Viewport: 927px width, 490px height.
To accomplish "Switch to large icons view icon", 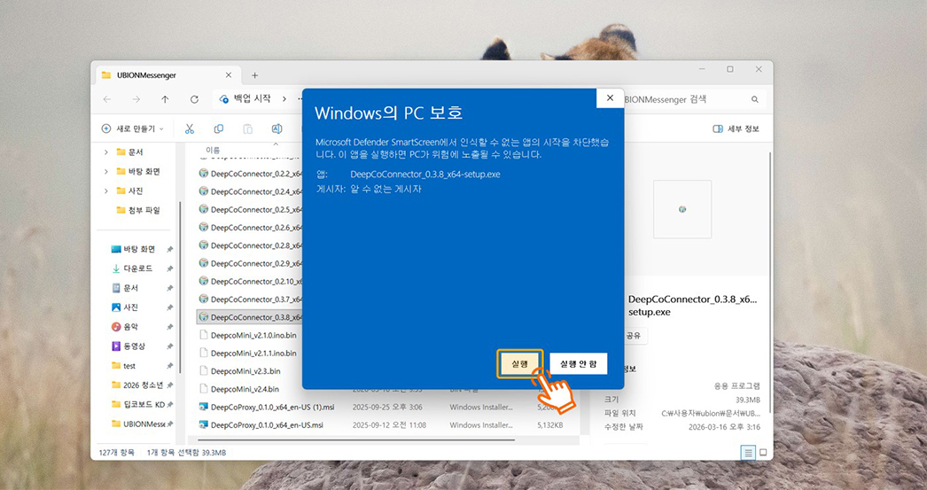I will [x=763, y=453].
